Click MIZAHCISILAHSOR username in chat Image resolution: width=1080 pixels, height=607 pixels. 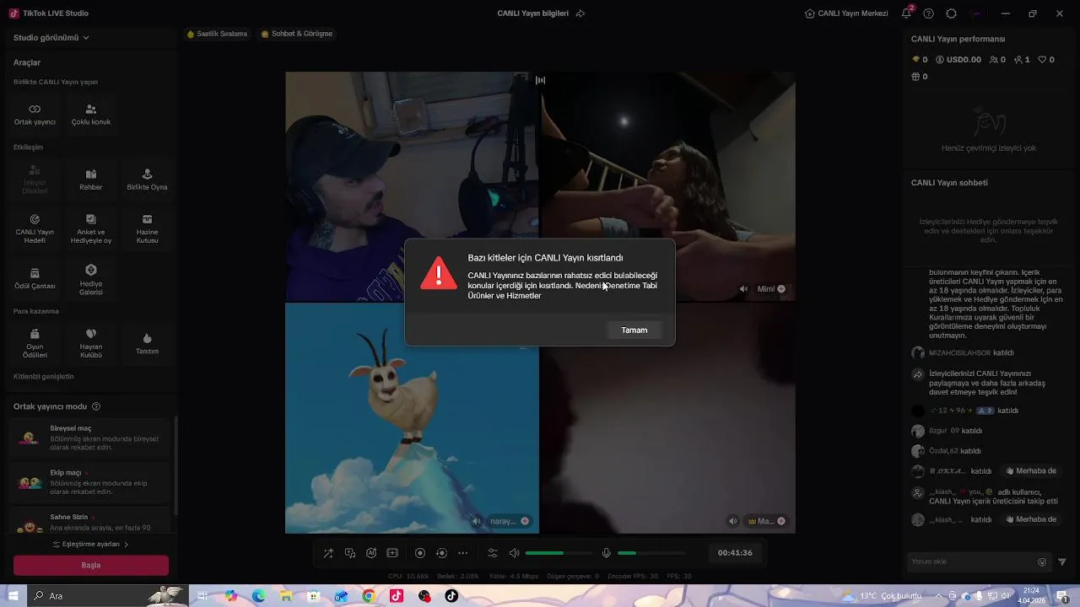959,353
